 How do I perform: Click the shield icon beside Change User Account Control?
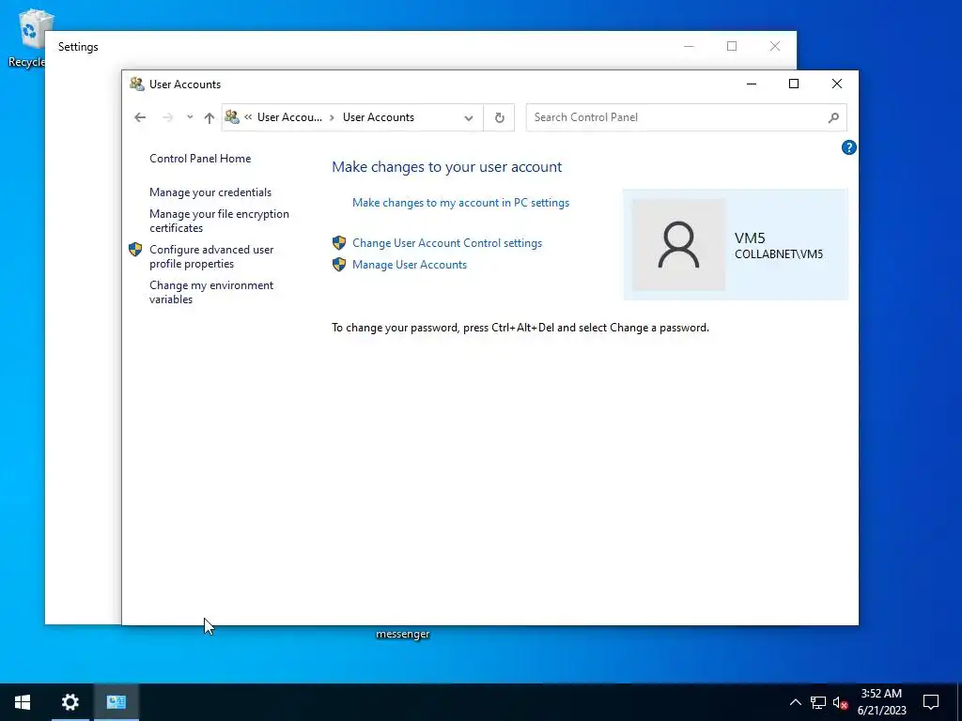pyautogui.click(x=338, y=243)
